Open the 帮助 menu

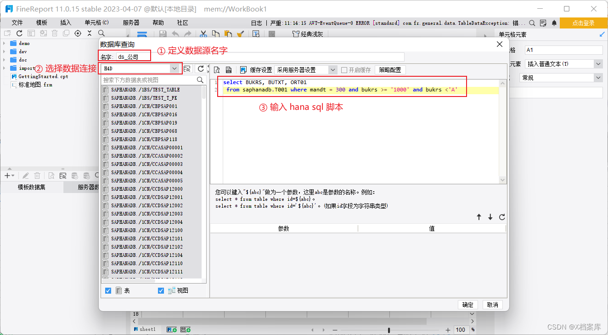click(158, 23)
